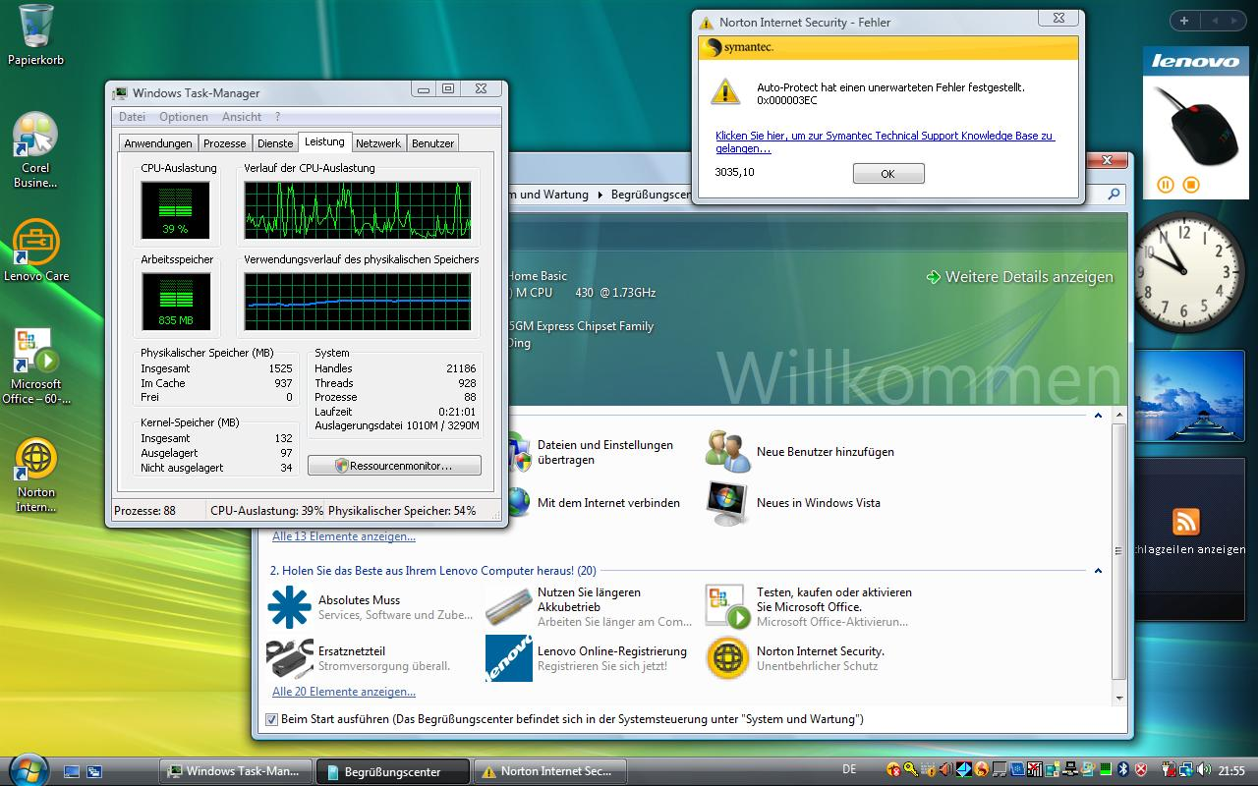Click the Begrüßungscenter taskbar button
This screenshot has width=1258, height=786.
393,771
